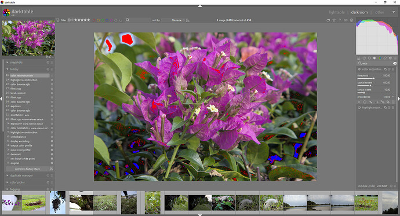Image resolution: width=400 pixels, height=216 pixels.
Task: Toggle the highlight reconstruction module power icon
Action: point(359,108)
